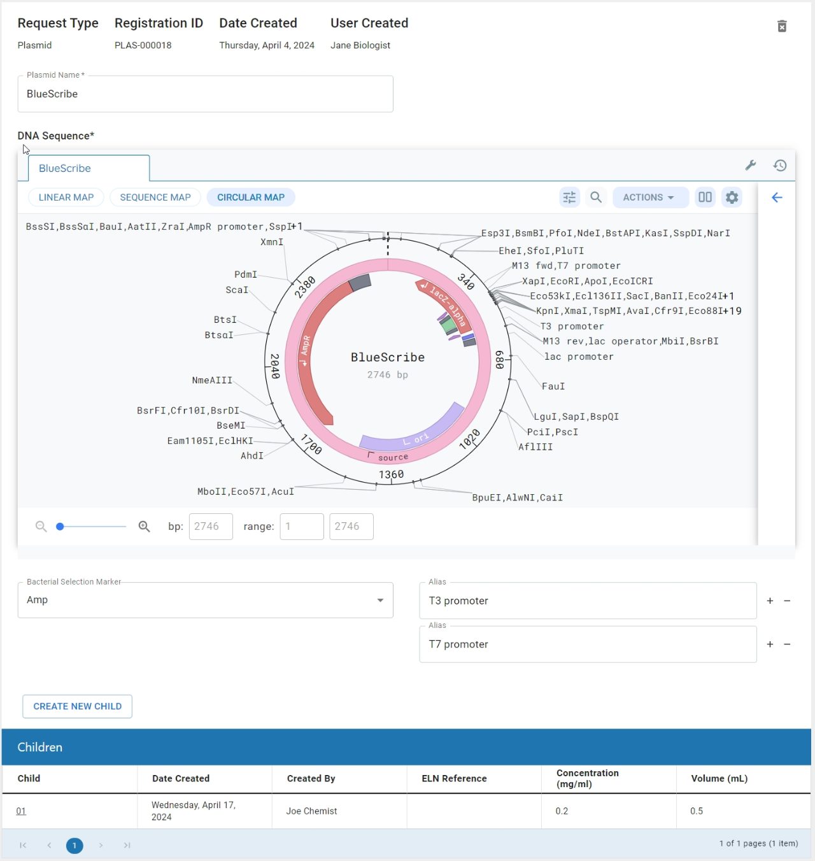This screenshot has width=815, height=861.
Task: Click the Plasmid Name input field
Action: pyautogui.click(x=205, y=94)
